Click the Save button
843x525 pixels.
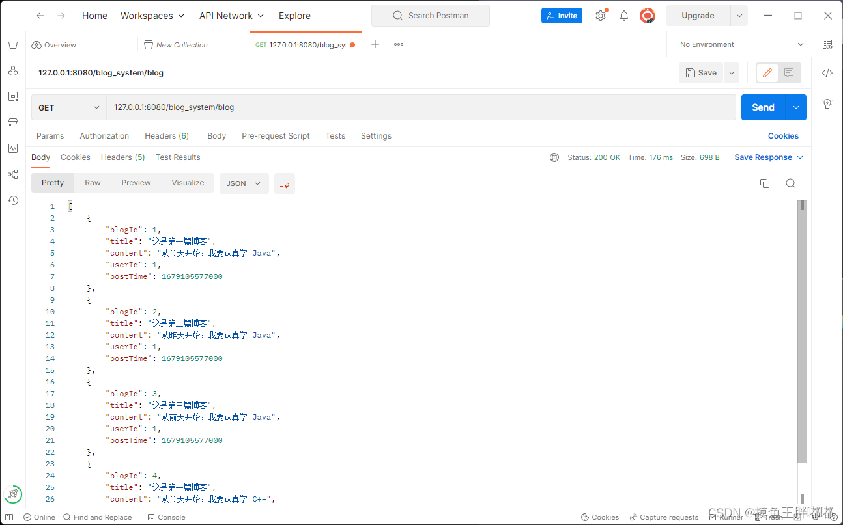(701, 73)
